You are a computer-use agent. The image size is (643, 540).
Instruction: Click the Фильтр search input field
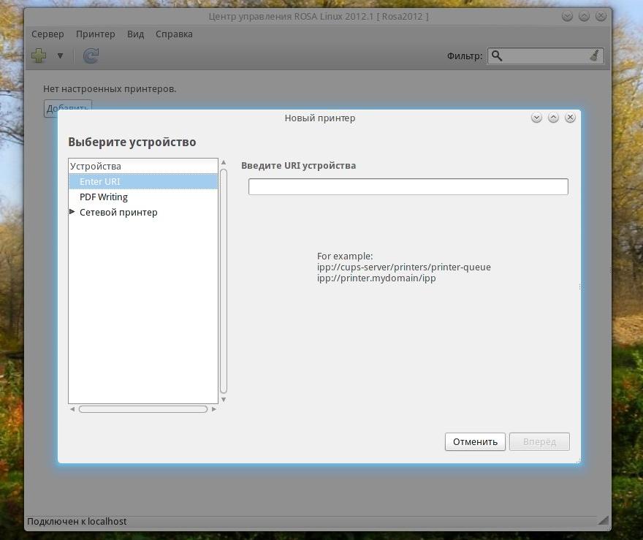545,56
